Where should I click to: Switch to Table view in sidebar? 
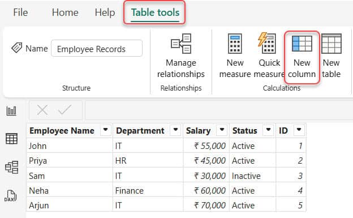point(11,138)
